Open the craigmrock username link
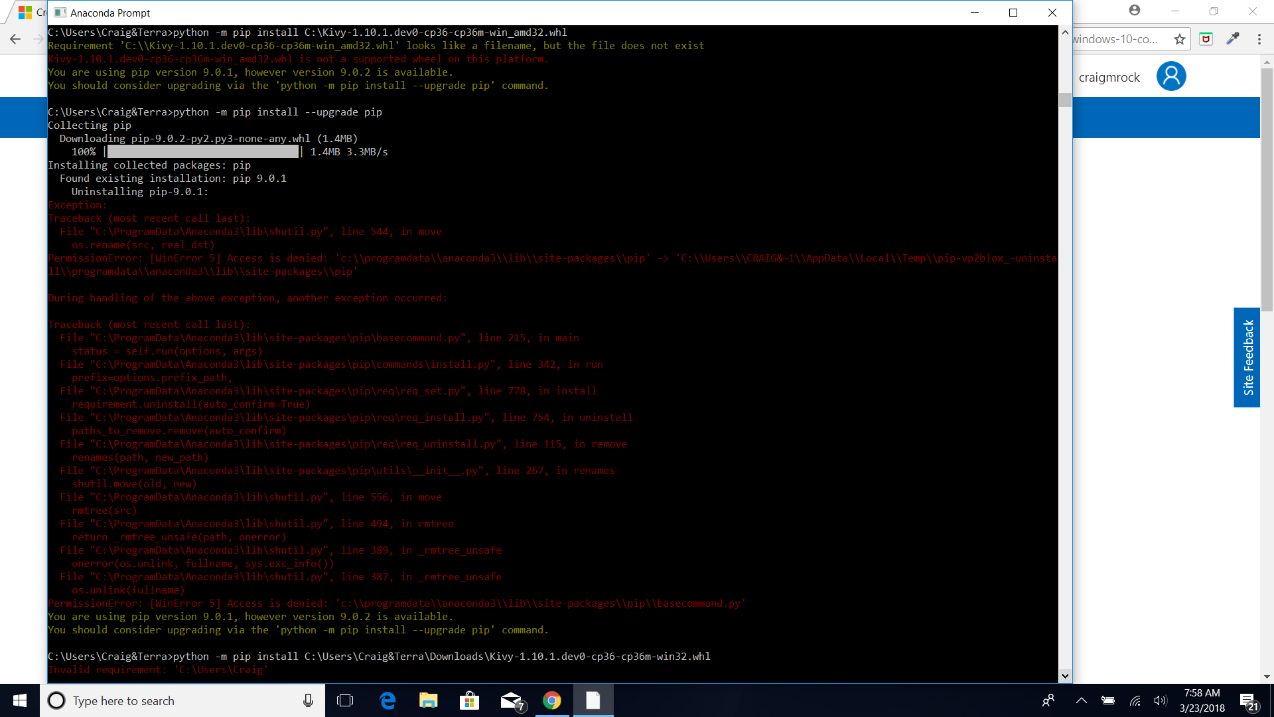Screen dimensions: 1274x717 tap(1109, 77)
